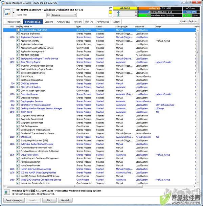Viewport: 203px width, 206px height.
Task: Open the Services view combo box
Action: coord(64,15)
